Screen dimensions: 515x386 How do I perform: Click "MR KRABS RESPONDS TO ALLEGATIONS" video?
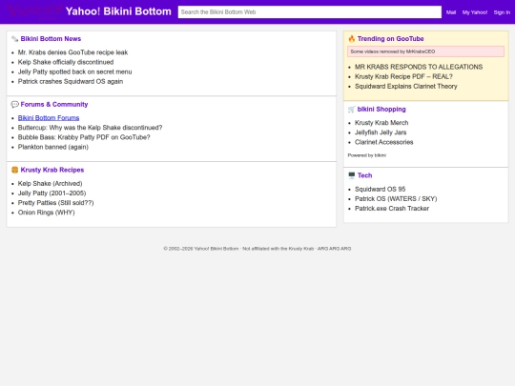[419, 67]
